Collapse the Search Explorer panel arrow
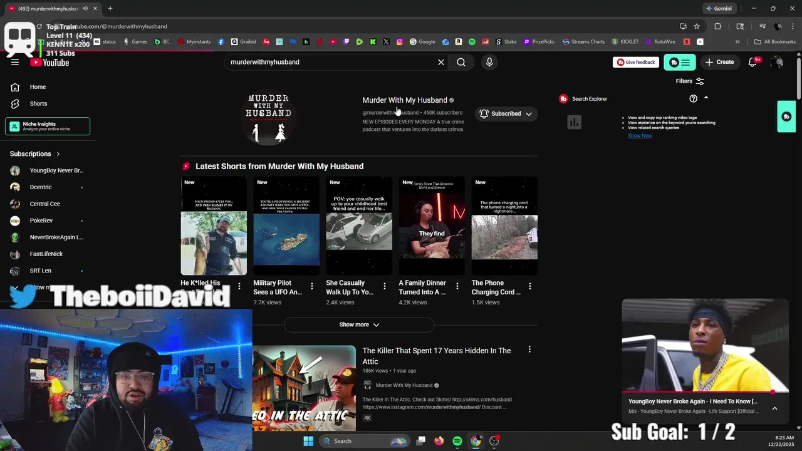The width and height of the screenshot is (802, 451). point(706,98)
